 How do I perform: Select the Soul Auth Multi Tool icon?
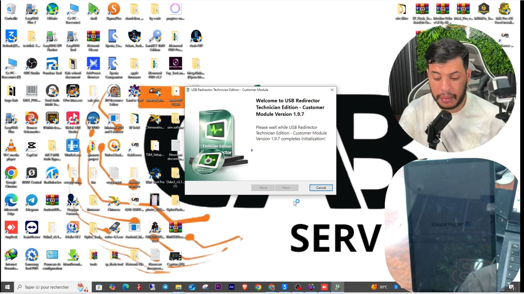pos(52,95)
